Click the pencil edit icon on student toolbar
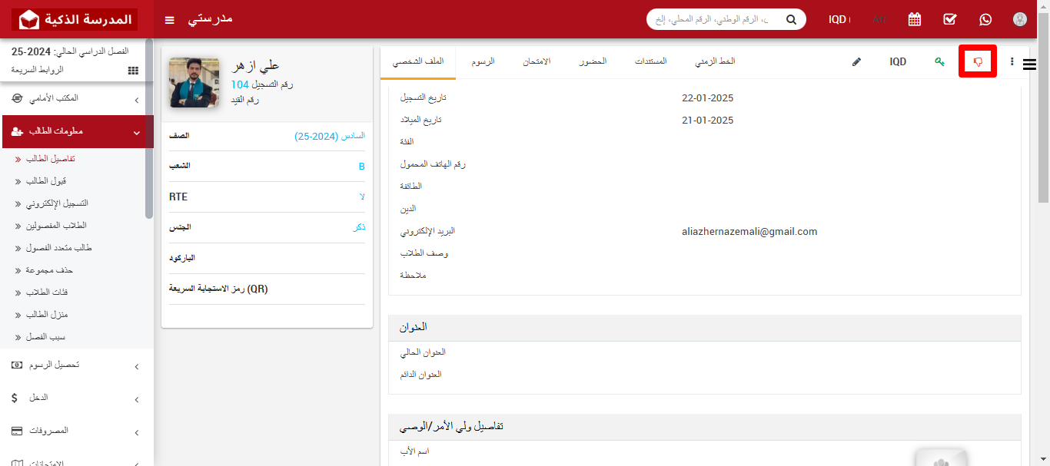Screen dimensions: 1050x466 [856, 62]
